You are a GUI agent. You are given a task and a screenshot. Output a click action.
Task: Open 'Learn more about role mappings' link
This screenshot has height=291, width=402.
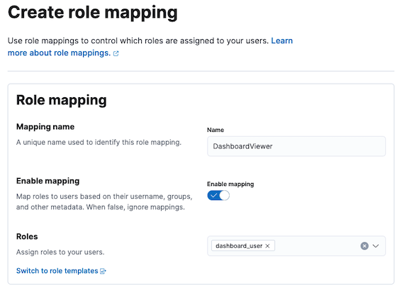pos(150,47)
